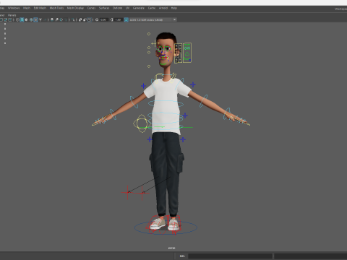Viewport: 347px width, 260px height.
Task: Click the MEL script language button
Action: point(182,256)
